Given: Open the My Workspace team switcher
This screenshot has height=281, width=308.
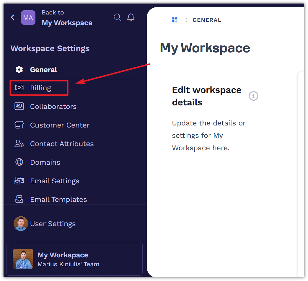Looking at the screenshot, I should [74, 259].
